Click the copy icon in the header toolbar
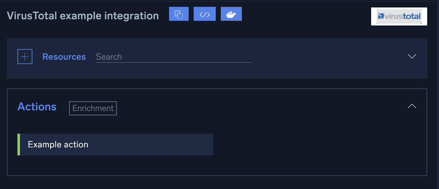Viewport: 439px width, 189px height. tap(179, 14)
